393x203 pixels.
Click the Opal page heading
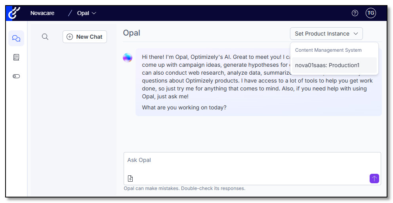[x=132, y=33]
